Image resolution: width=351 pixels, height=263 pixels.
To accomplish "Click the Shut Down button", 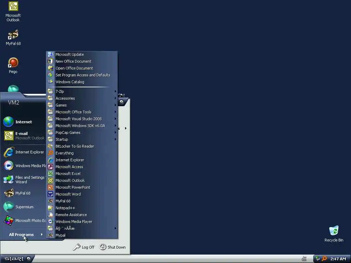I will pos(112,247).
